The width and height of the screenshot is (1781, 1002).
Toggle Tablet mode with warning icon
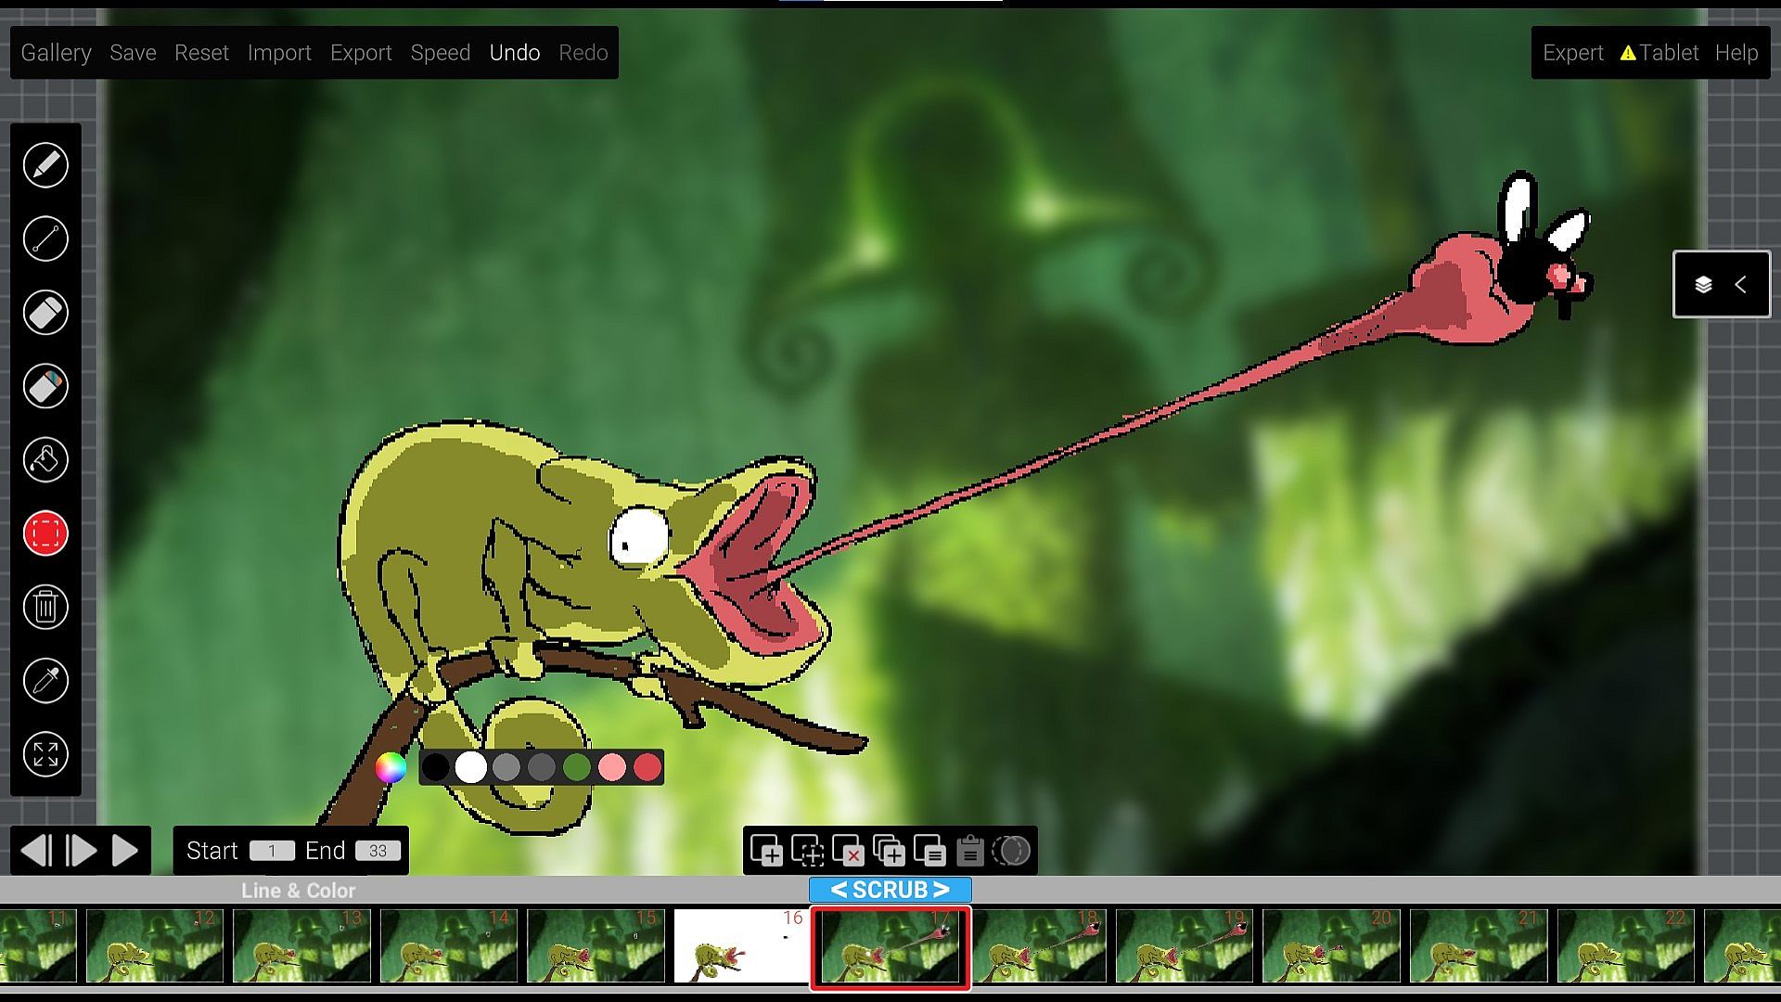[x=1659, y=53]
